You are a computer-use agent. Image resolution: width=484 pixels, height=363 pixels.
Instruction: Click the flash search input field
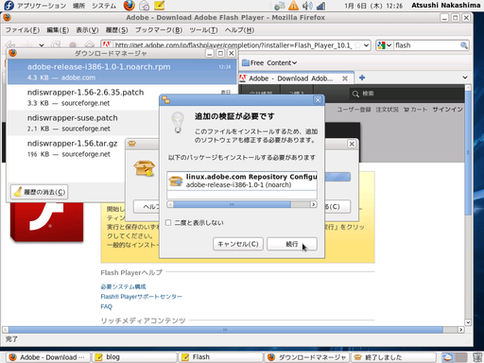[x=426, y=45]
